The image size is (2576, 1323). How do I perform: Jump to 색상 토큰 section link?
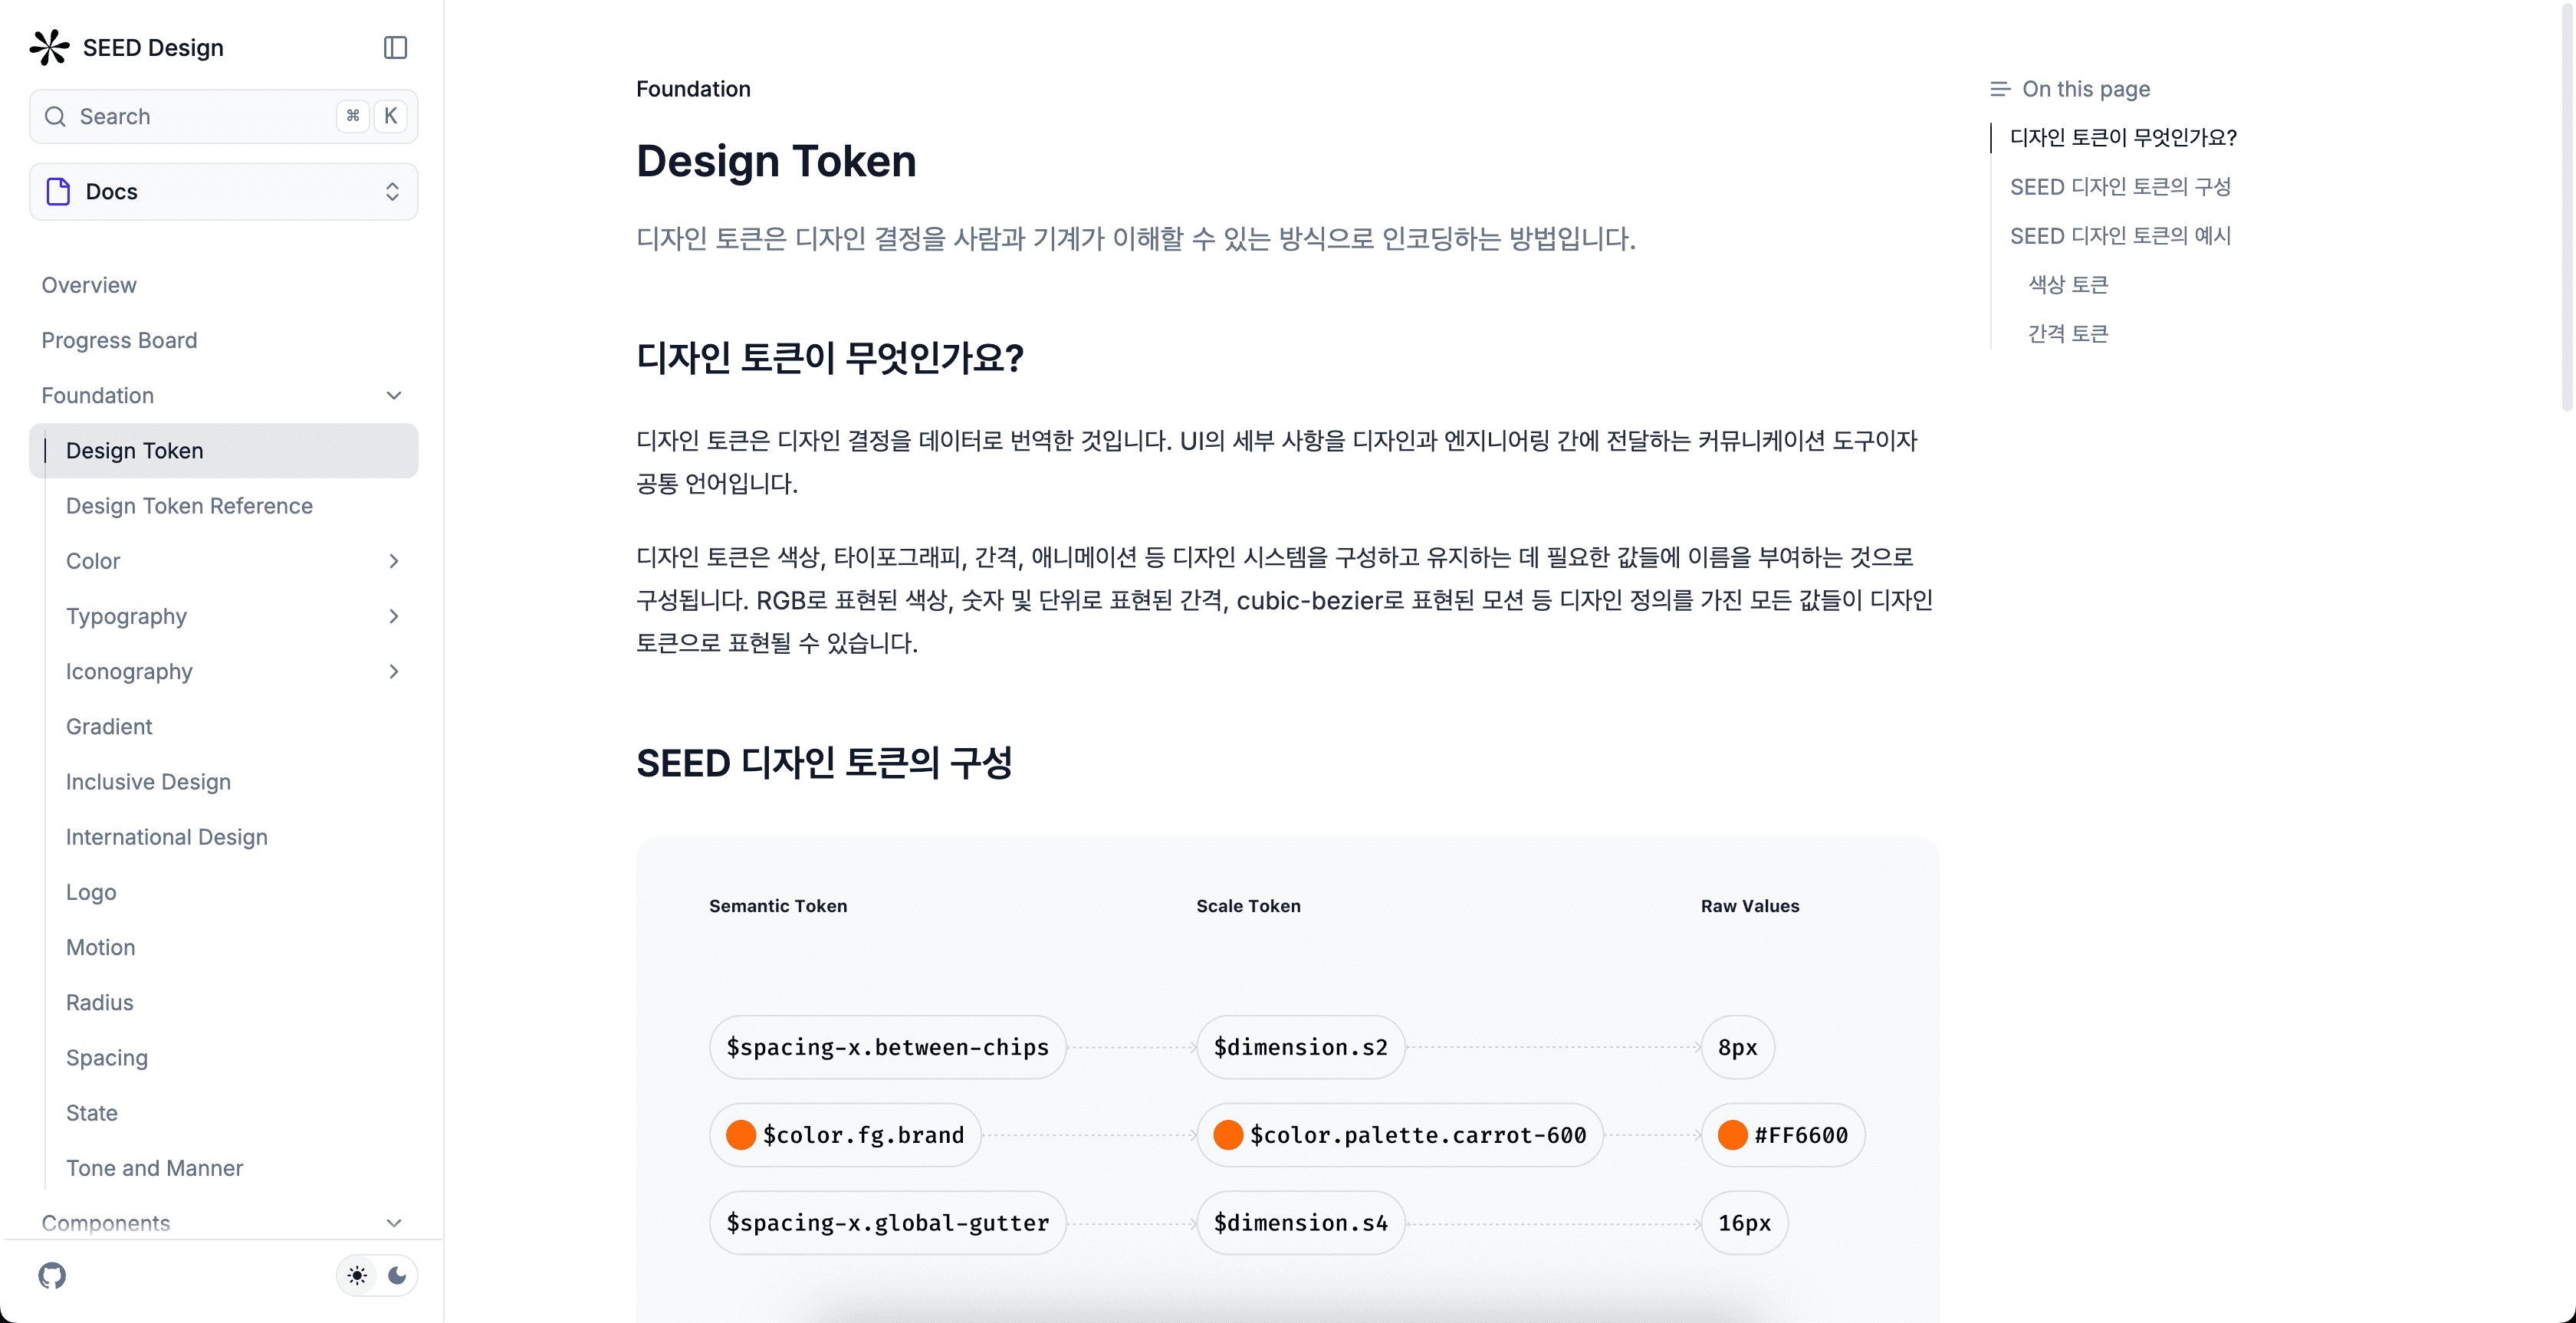(2067, 284)
